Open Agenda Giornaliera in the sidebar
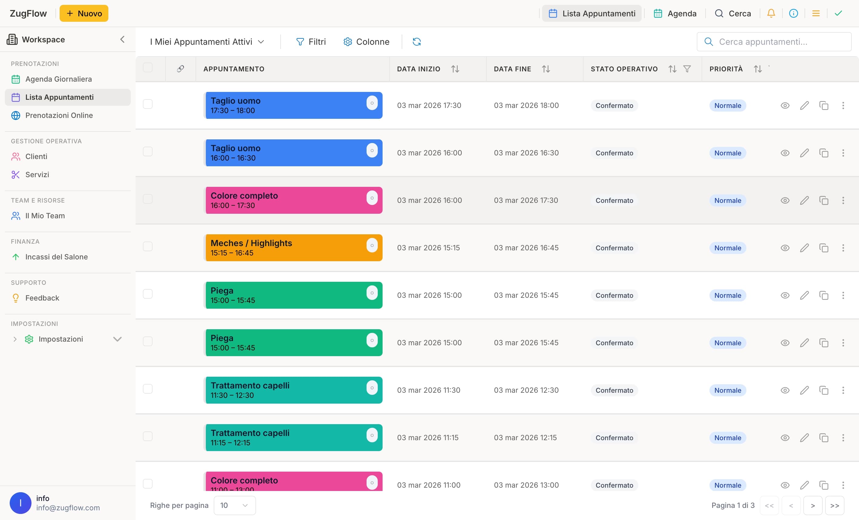The image size is (859, 520). click(x=59, y=79)
